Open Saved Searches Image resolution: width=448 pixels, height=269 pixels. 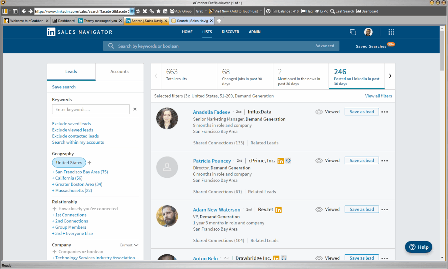click(x=371, y=46)
